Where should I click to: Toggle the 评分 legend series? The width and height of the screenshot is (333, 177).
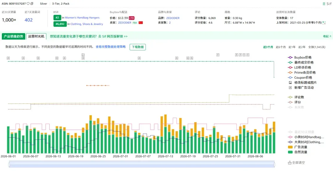point(294,102)
